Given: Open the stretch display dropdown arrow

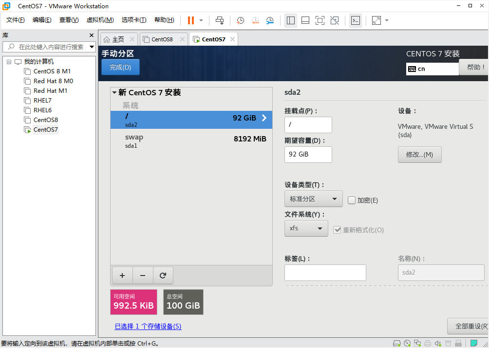Looking at the screenshot, I should (x=387, y=20).
